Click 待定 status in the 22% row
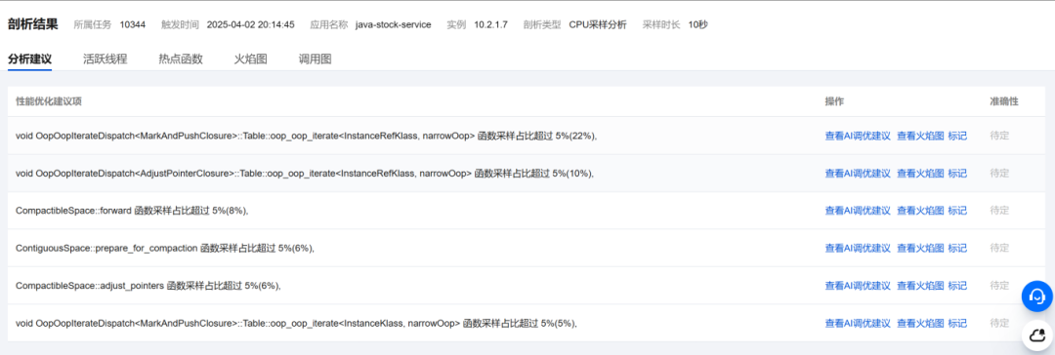 [x=999, y=136]
